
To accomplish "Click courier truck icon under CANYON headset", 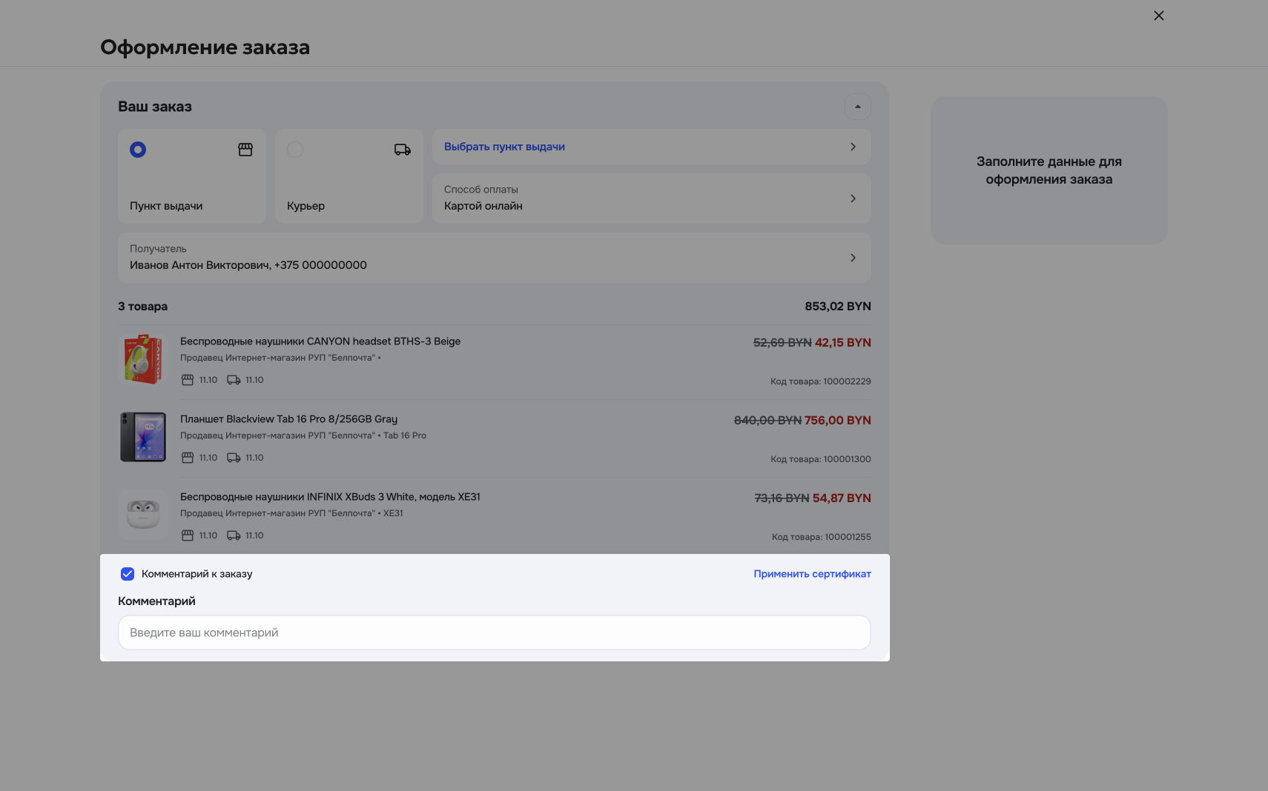I will click(234, 380).
